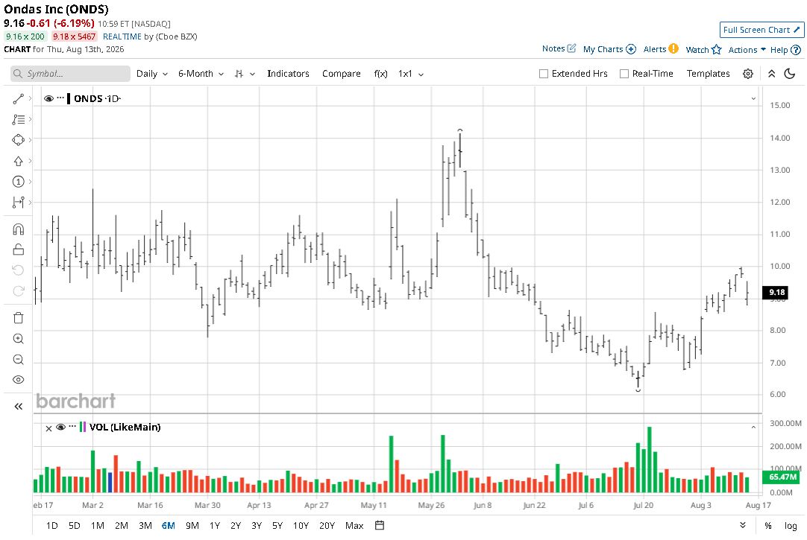The height and width of the screenshot is (540, 807).
Task: Click VOL indicator color bars swatch
Action: tap(82, 427)
